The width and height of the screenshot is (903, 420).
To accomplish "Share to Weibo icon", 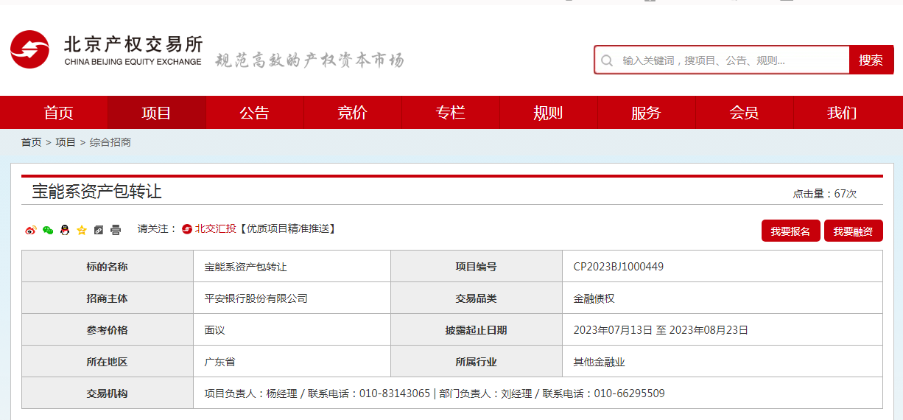I will pos(30,230).
